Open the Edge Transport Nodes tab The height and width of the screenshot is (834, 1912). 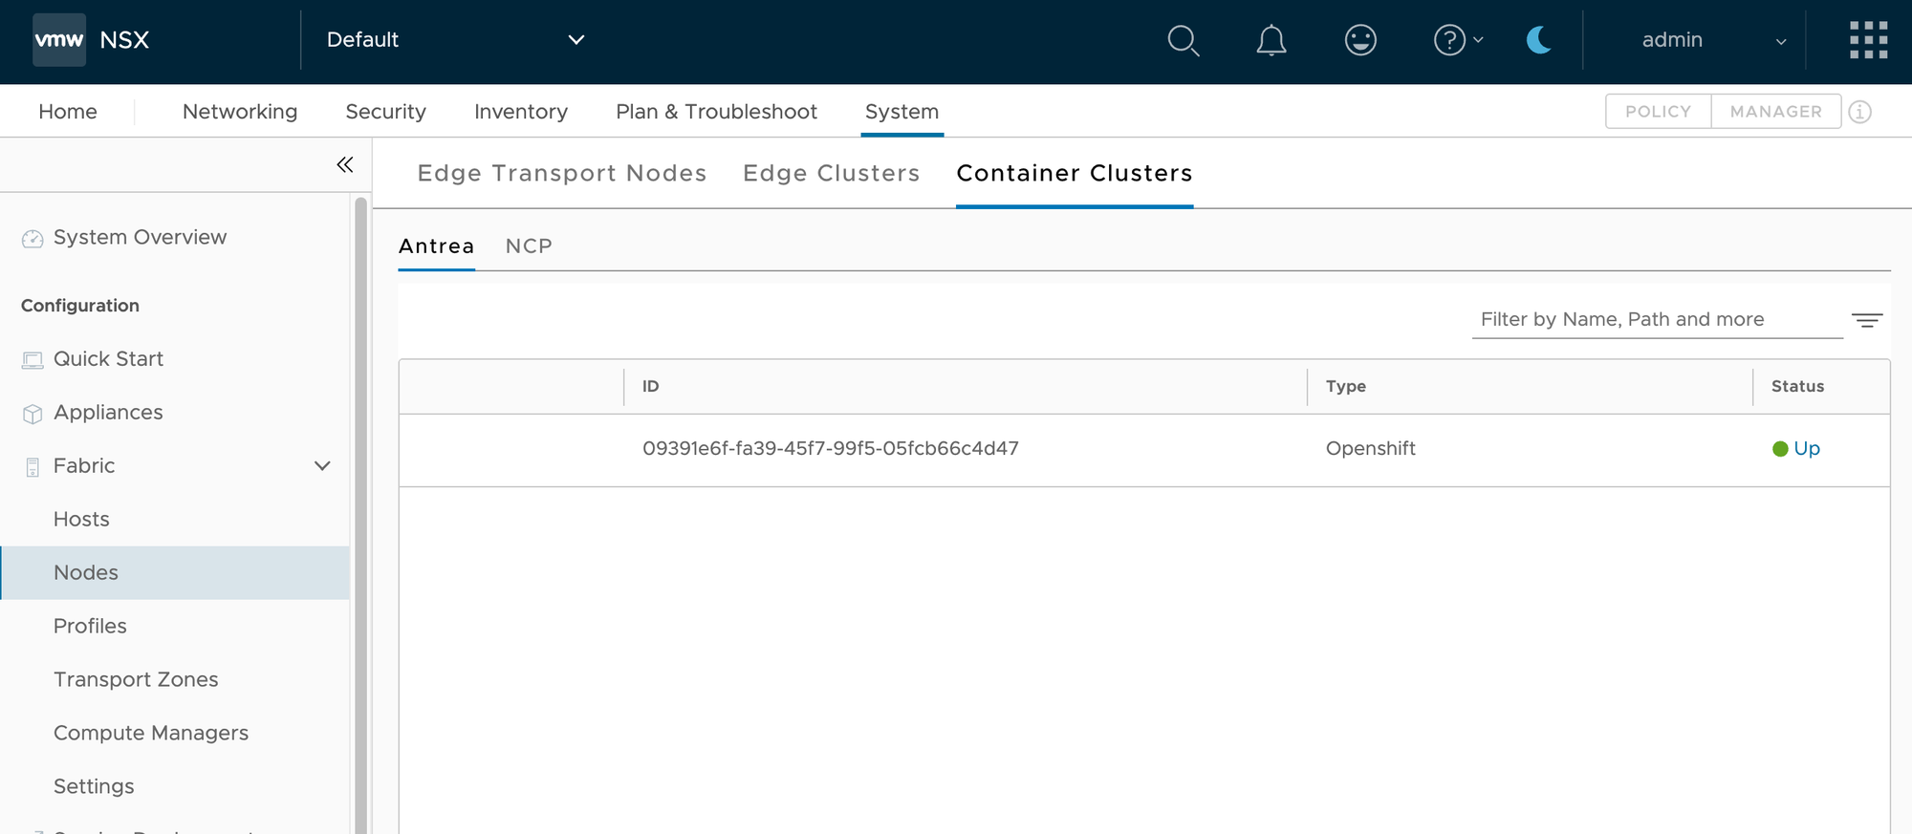click(562, 173)
